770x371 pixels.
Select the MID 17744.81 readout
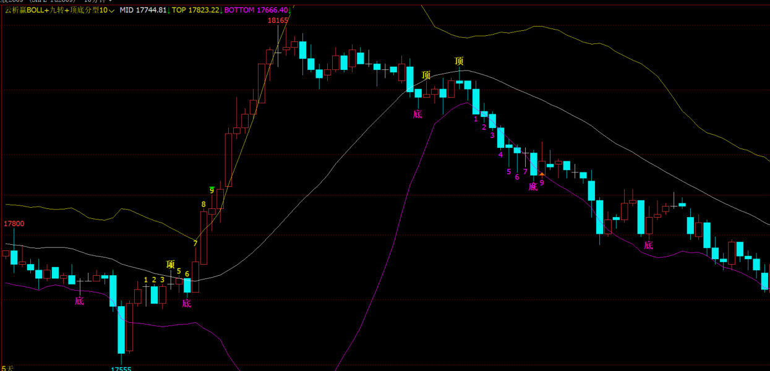[x=143, y=11]
